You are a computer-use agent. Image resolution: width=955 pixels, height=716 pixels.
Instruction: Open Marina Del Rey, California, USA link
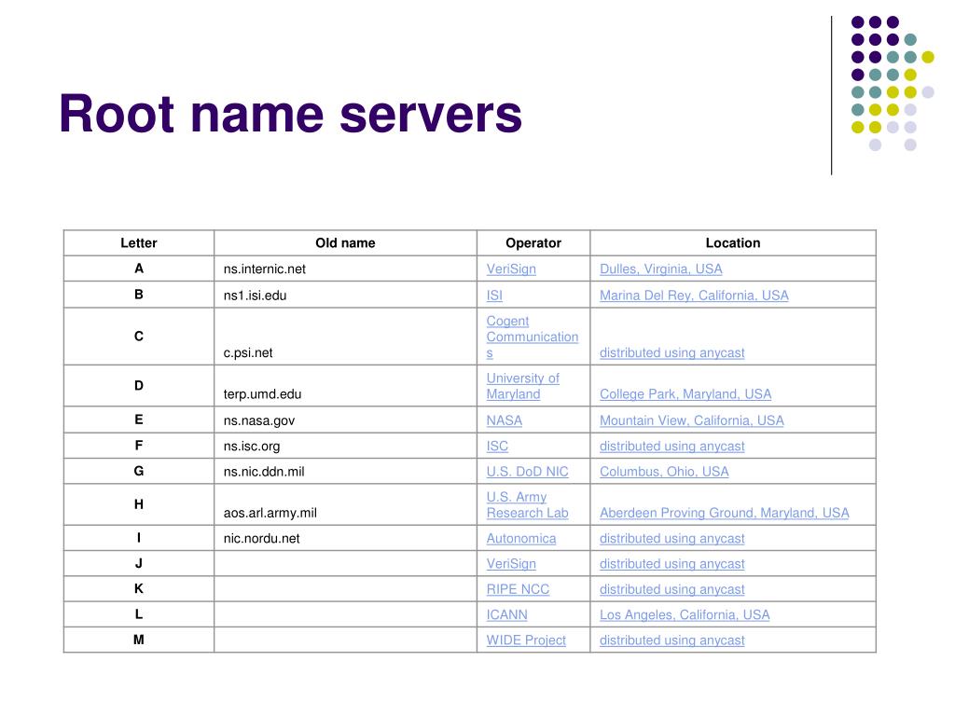pos(694,296)
